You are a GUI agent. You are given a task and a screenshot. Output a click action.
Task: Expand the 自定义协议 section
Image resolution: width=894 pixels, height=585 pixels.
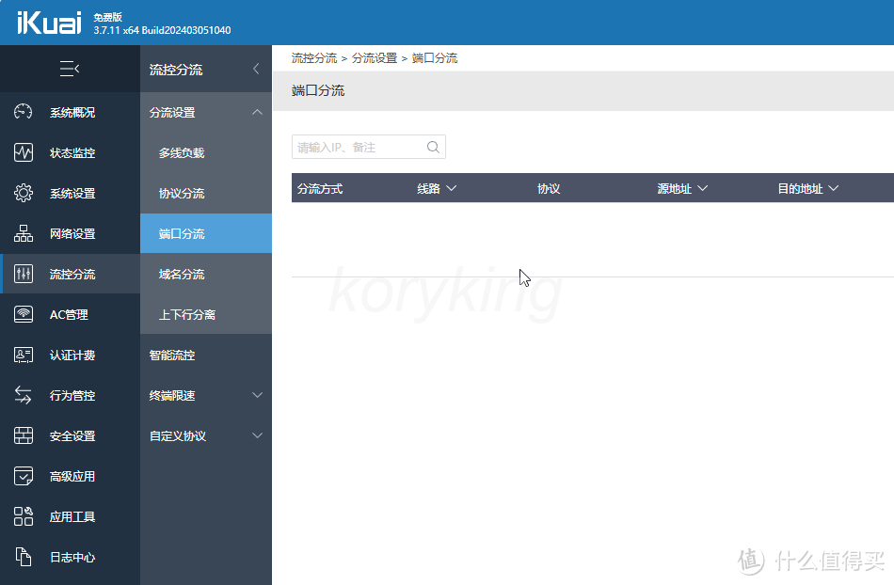[x=257, y=435]
